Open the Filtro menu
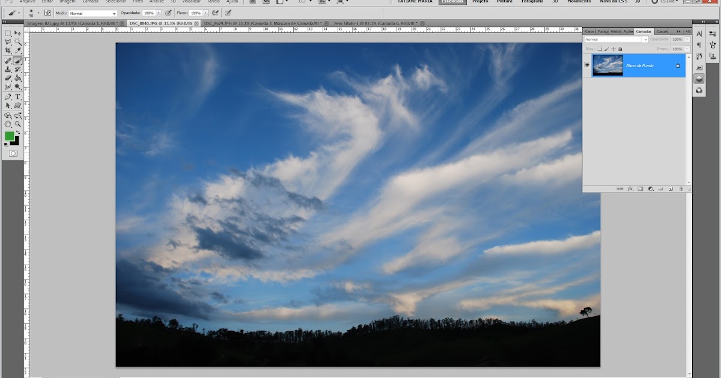This screenshot has height=378, width=721. pos(138,2)
